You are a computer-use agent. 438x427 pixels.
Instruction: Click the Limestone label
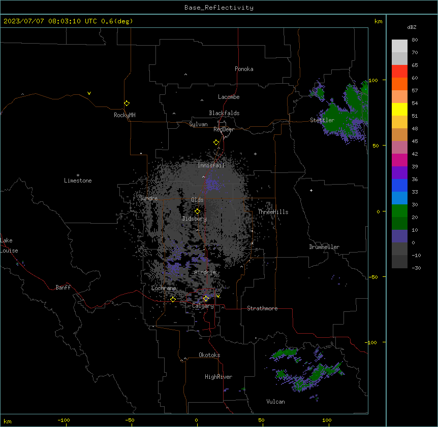coord(78,181)
